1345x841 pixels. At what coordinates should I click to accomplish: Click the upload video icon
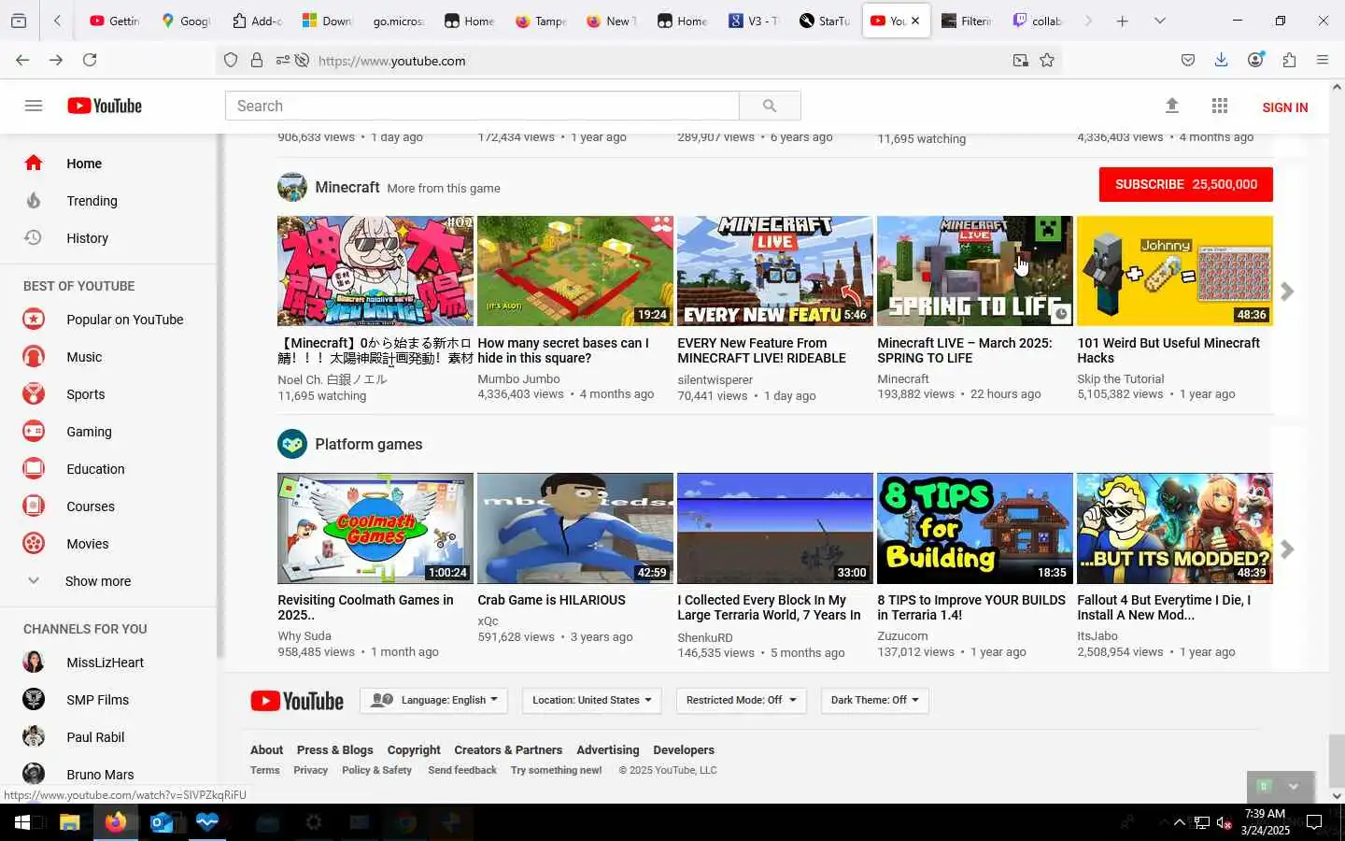(1172, 106)
